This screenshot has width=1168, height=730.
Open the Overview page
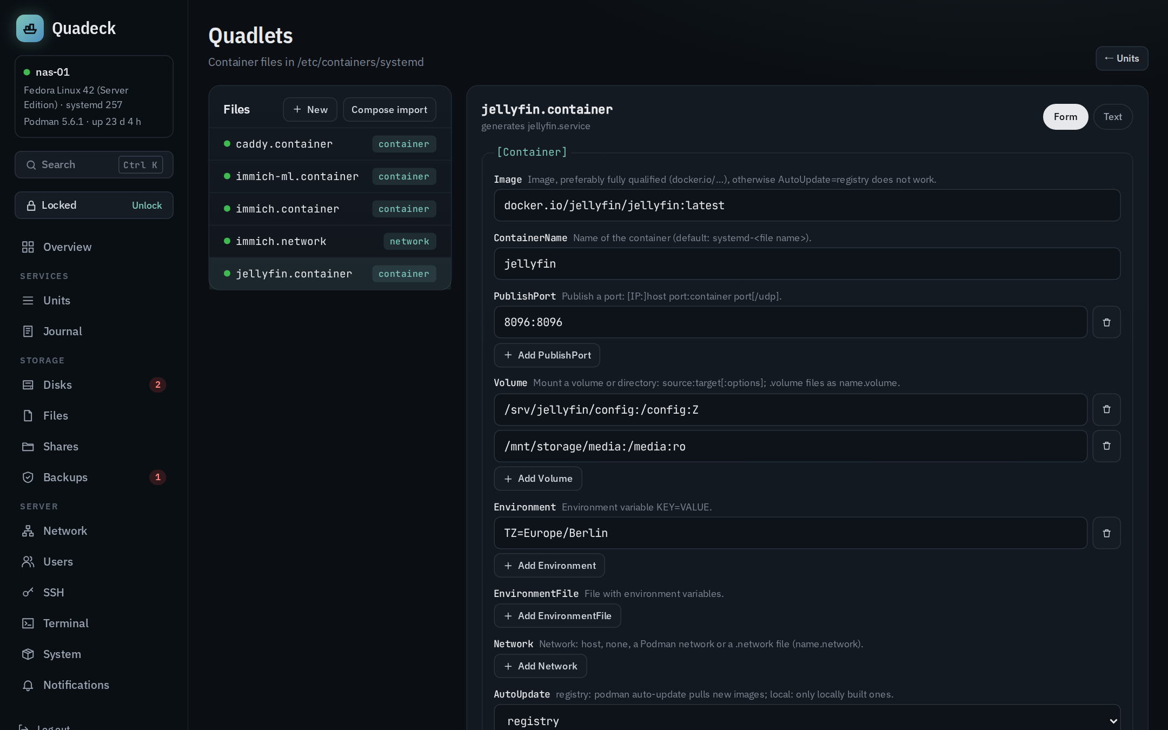click(94, 247)
